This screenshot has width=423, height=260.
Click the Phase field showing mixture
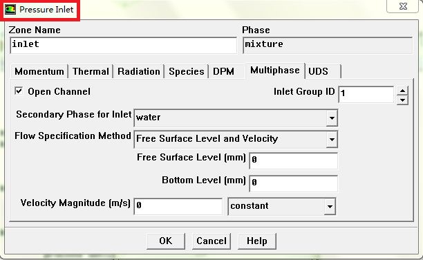(328, 46)
